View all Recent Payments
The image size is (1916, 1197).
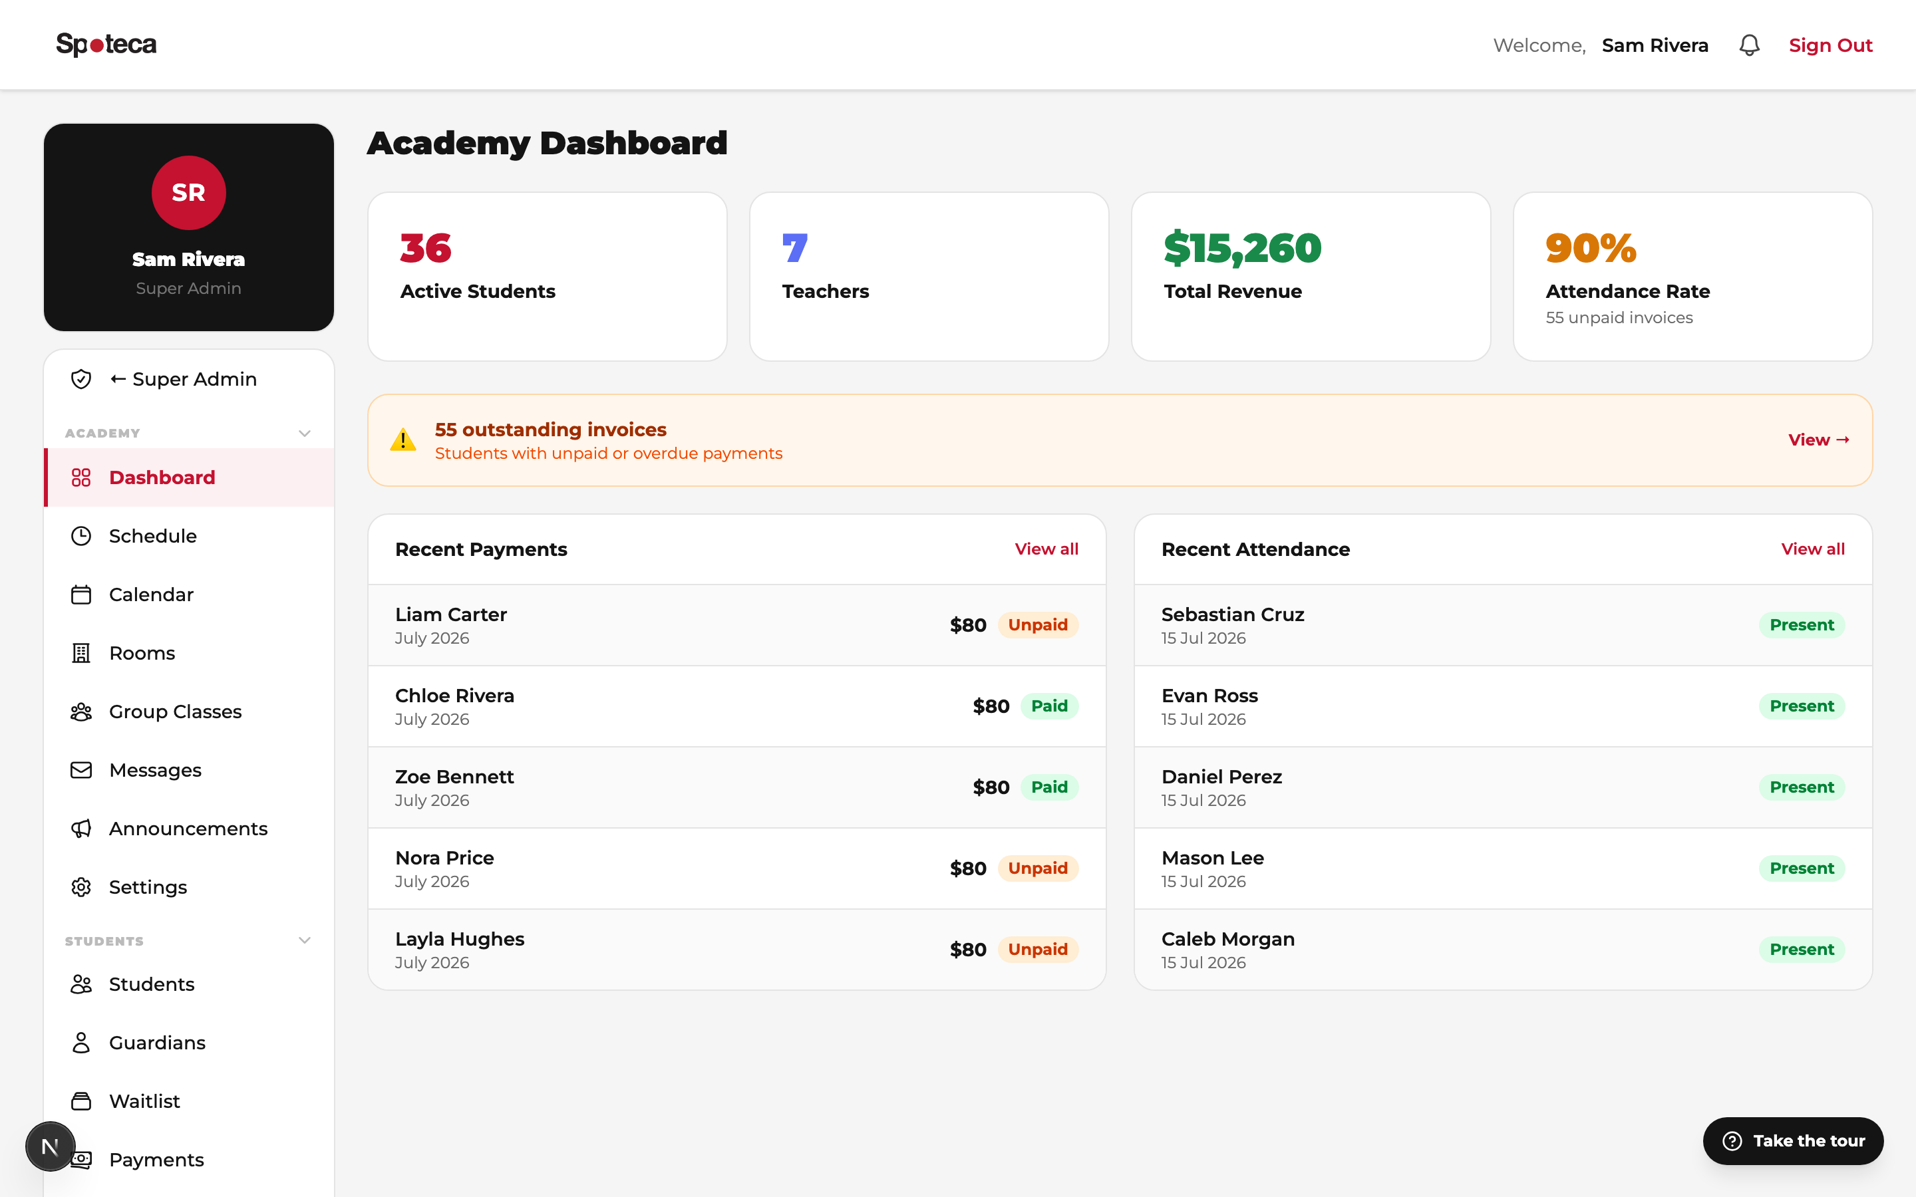pos(1046,549)
